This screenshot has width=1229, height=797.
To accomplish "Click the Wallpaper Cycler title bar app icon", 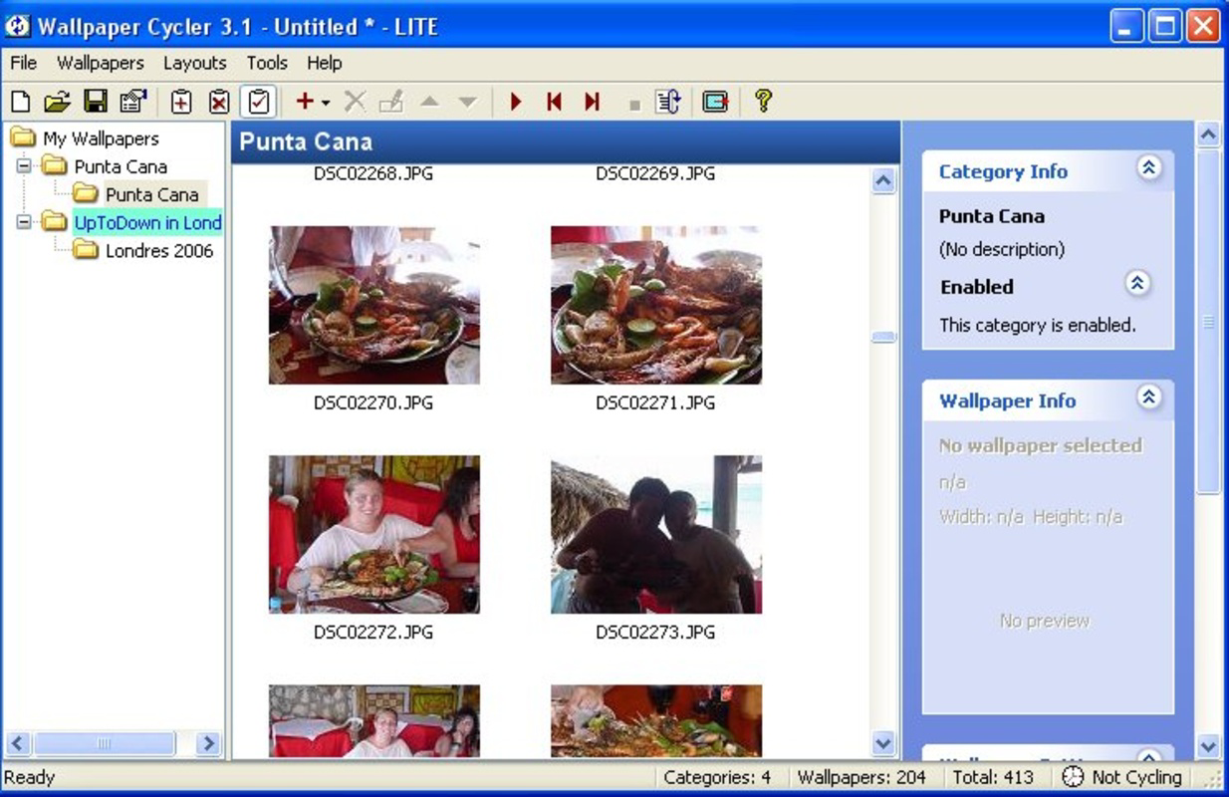I will (18, 25).
